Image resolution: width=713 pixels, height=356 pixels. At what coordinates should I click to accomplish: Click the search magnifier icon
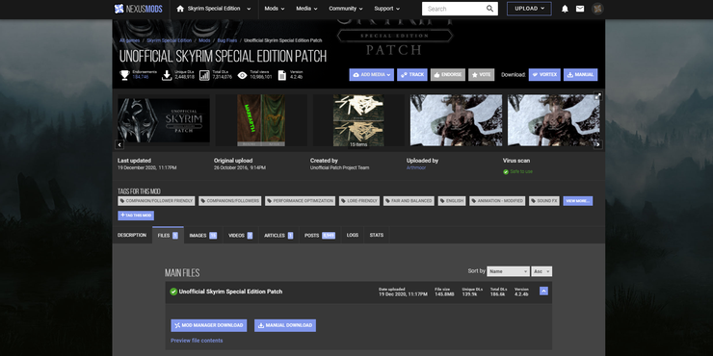(x=489, y=9)
